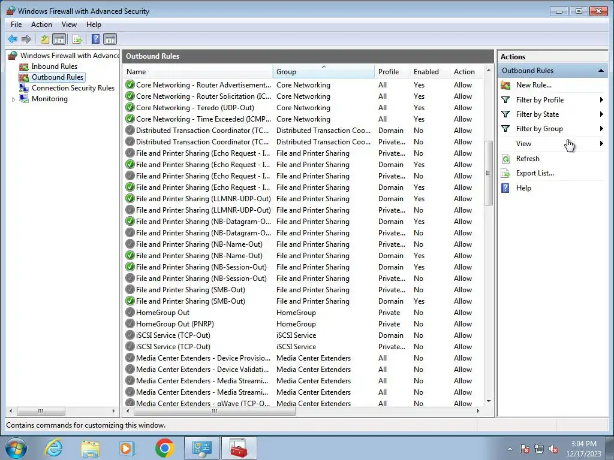This screenshot has width=614, height=460.
Task: Click the red toolbox taskbar icon
Action: click(239, 448)
